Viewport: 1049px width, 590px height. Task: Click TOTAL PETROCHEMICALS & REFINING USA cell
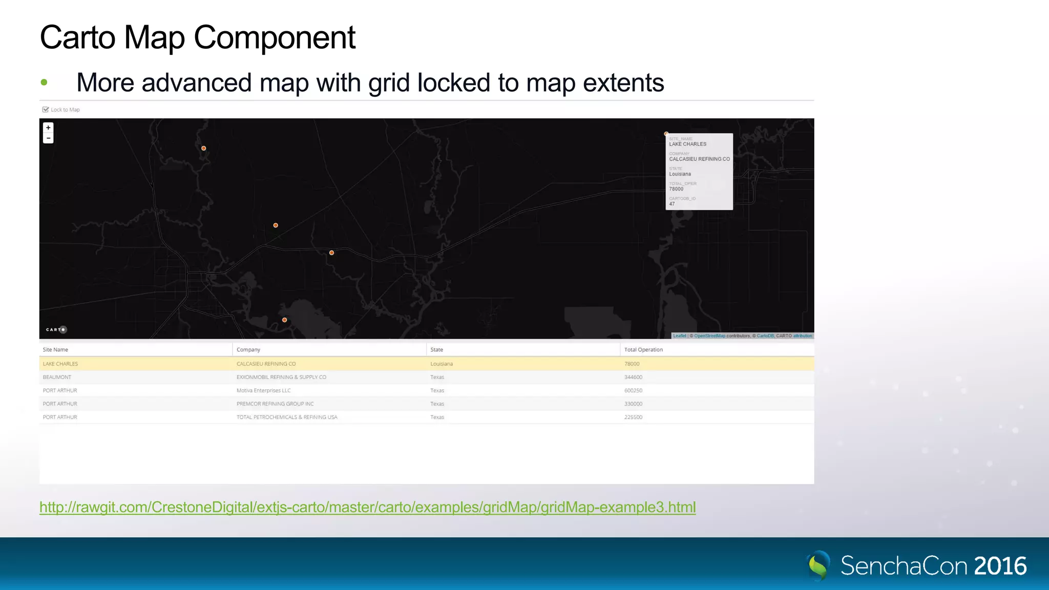(287, 417)
